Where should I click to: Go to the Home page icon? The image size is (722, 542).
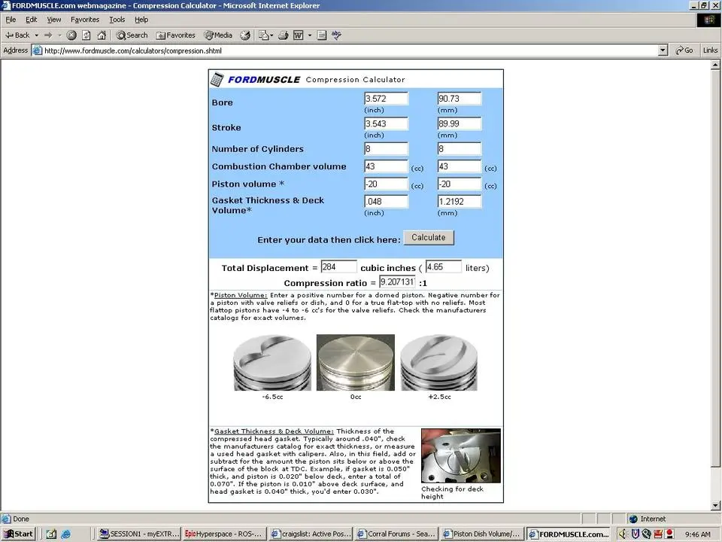point(102,35)
